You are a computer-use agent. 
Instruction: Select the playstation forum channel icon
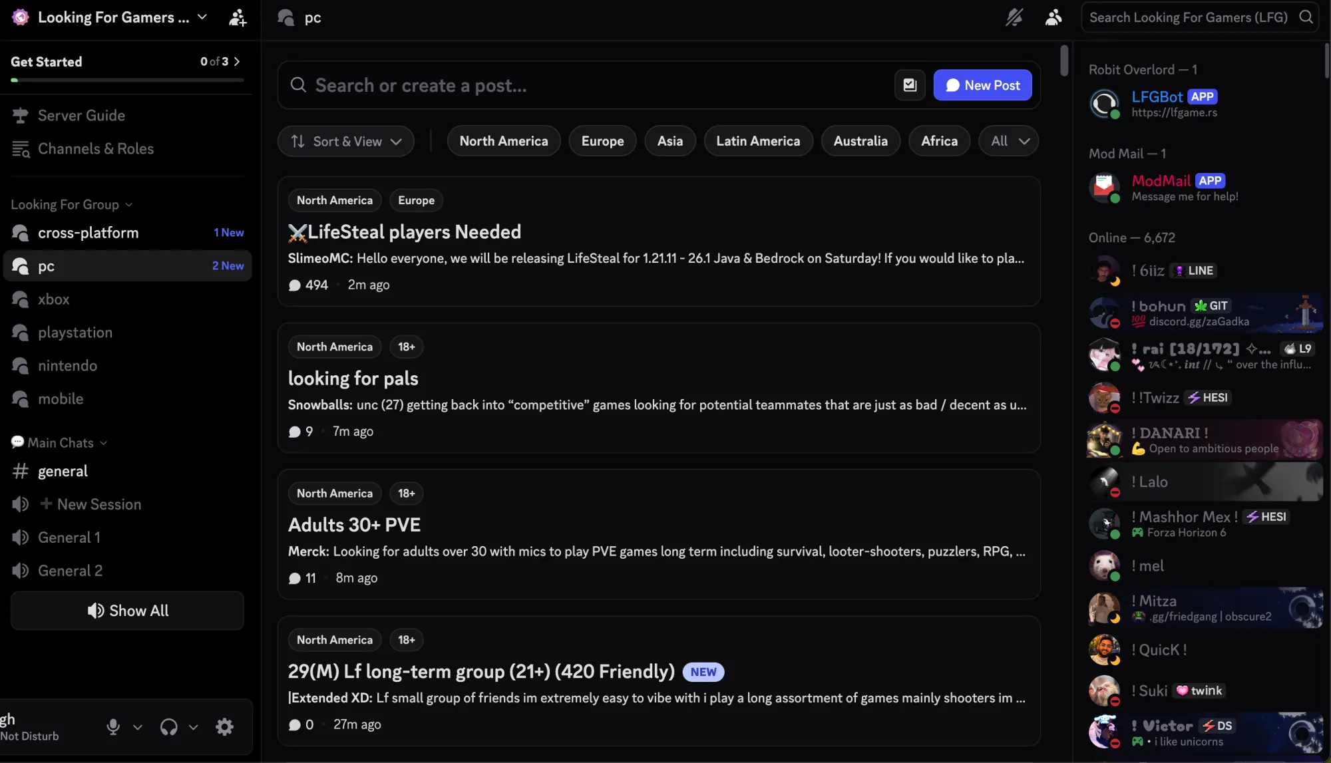pyautogui.click(x=21, y=333)
